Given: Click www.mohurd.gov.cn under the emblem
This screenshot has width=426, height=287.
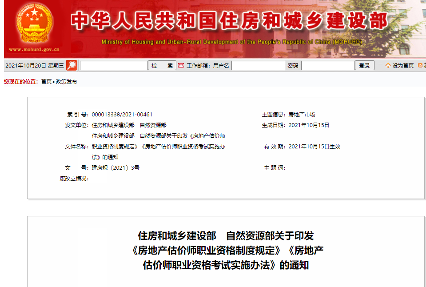Looking at the screenshot, I should tap(34, 50).
